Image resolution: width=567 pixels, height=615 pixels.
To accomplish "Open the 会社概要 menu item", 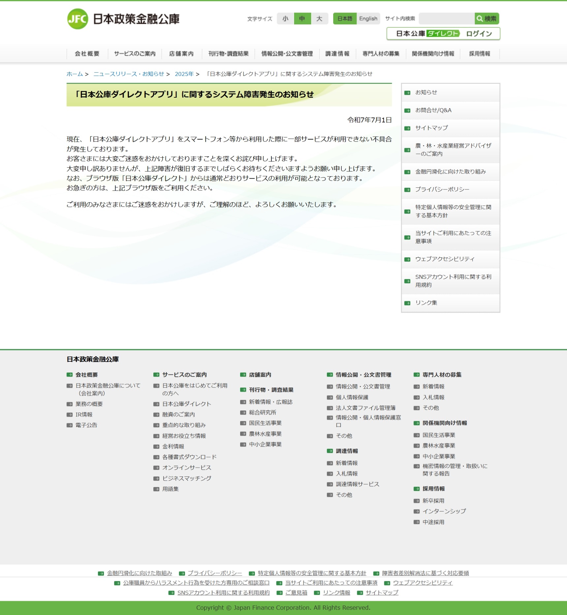I will 87,53.
